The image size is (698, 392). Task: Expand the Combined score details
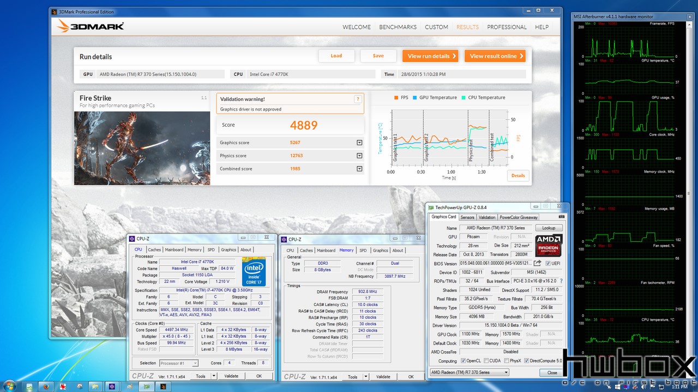(x=359, y=169)
